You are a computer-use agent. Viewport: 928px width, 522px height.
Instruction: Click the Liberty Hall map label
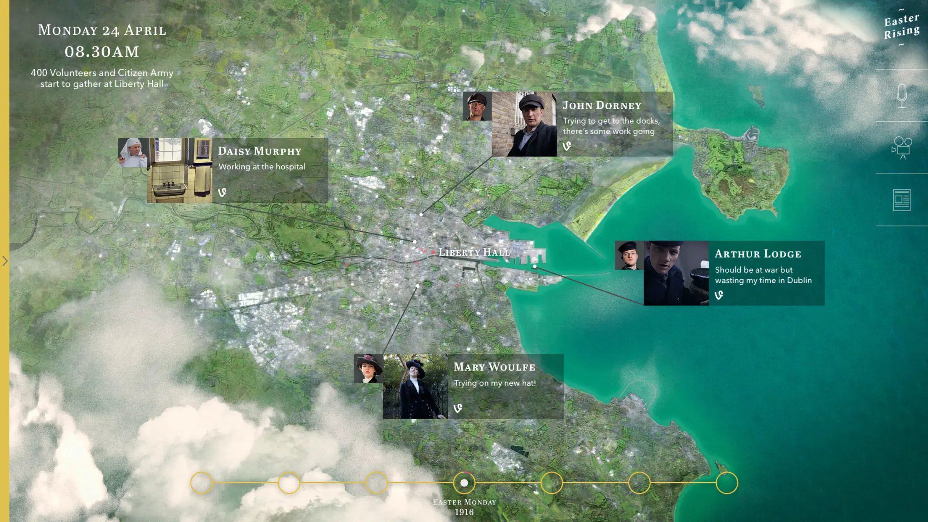click(474, 252)
